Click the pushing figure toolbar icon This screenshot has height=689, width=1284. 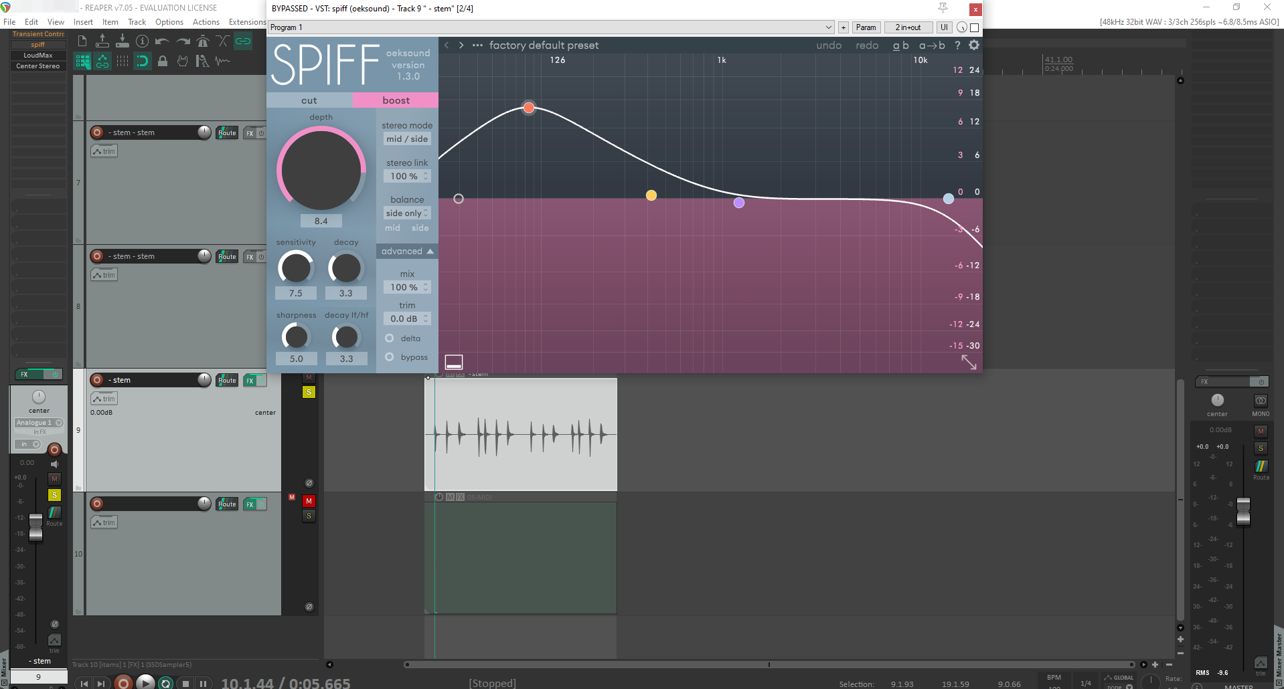(202, 62)
